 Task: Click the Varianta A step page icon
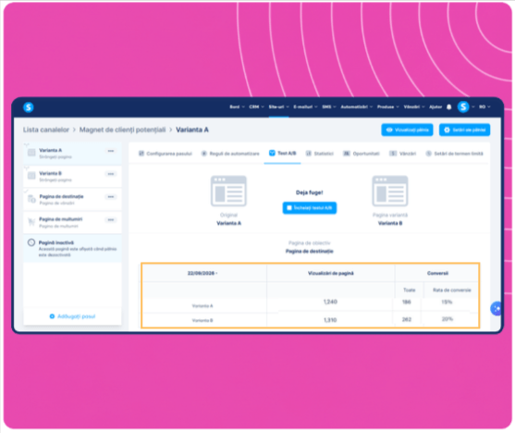31,153
